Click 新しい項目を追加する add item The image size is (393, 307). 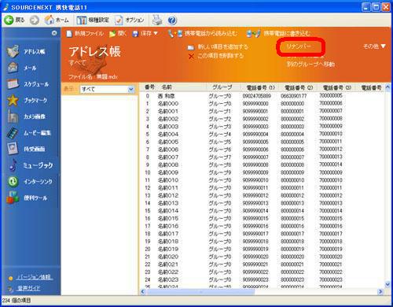point(218,47)
